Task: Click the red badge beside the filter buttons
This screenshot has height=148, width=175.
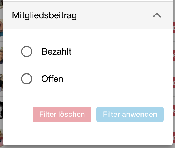Action: pyautogui.click(x=174, y=110)
